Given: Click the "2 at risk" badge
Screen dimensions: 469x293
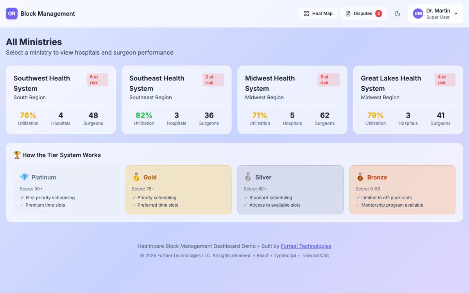Looking at the screenshot, I should (213, 80).
